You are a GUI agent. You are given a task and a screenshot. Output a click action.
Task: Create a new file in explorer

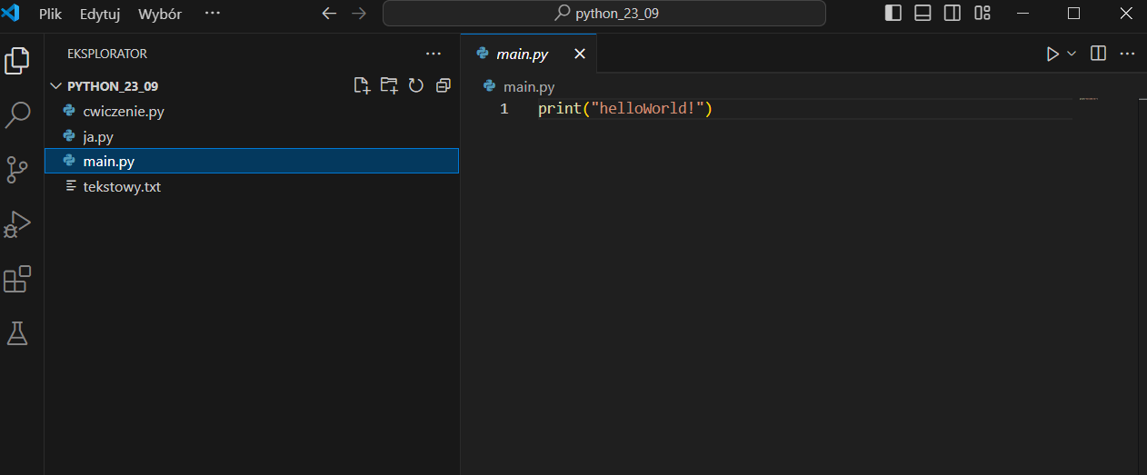coord(362,85)
